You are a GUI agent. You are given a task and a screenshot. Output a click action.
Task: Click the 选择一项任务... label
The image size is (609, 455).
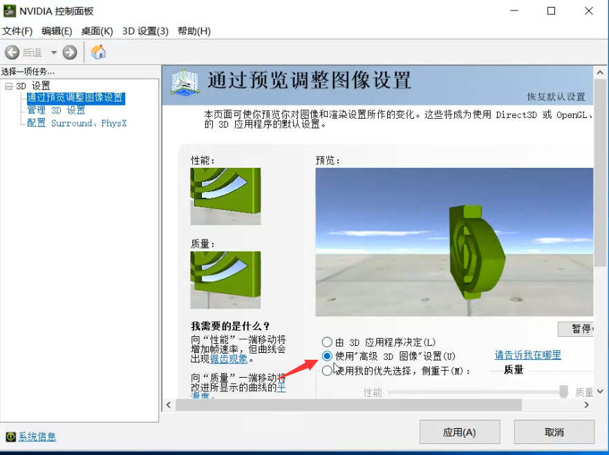(28, 71)
